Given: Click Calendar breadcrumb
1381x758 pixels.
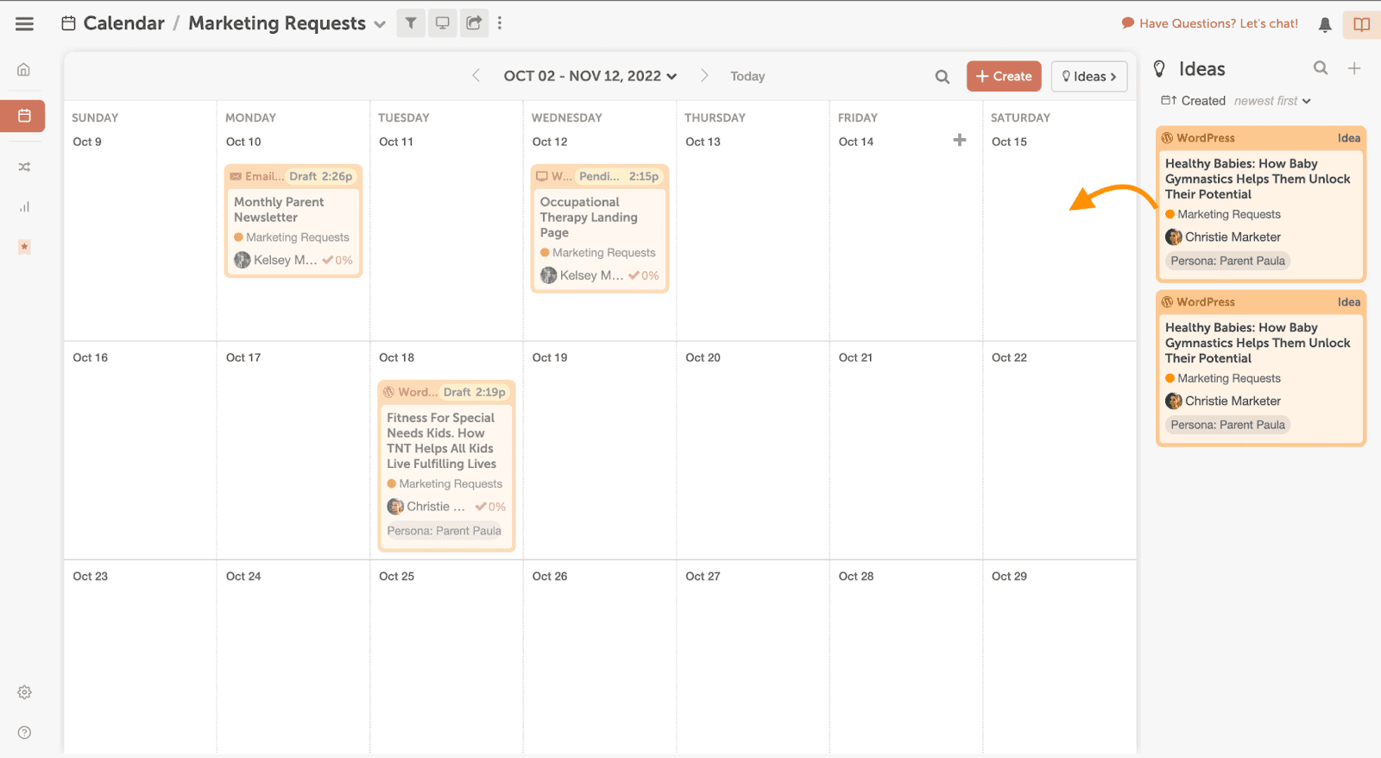Looking at the screenshot, I should point(123,23).
